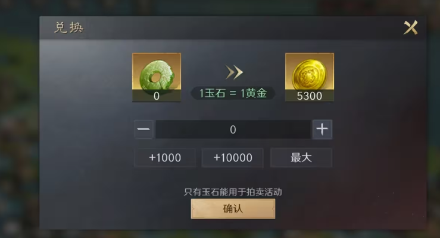Add 10000 to the exchange amount

click(x=233, y=158)
